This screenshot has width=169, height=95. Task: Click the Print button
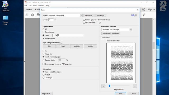120,94
